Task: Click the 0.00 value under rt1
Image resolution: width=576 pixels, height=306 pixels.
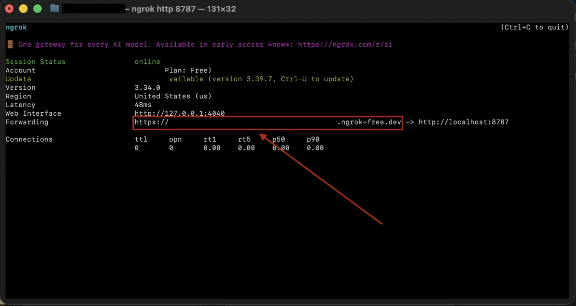Action: click(x=212, y=148)
